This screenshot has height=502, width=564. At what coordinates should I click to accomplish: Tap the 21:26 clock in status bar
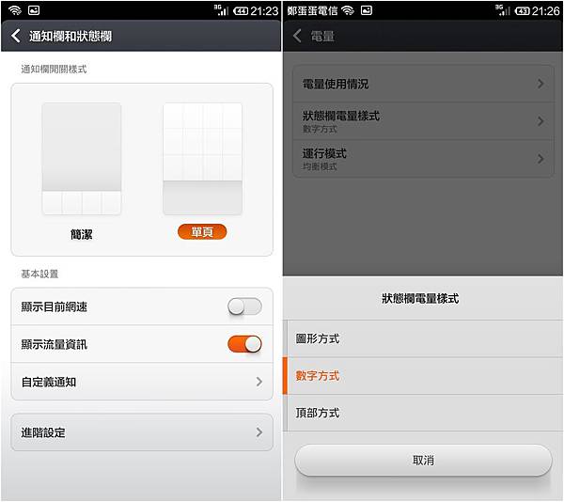tap(546, 11)
